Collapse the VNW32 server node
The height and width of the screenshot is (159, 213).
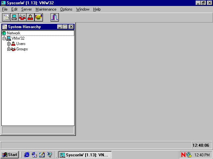pyautogui.click(x=4, y=38)
